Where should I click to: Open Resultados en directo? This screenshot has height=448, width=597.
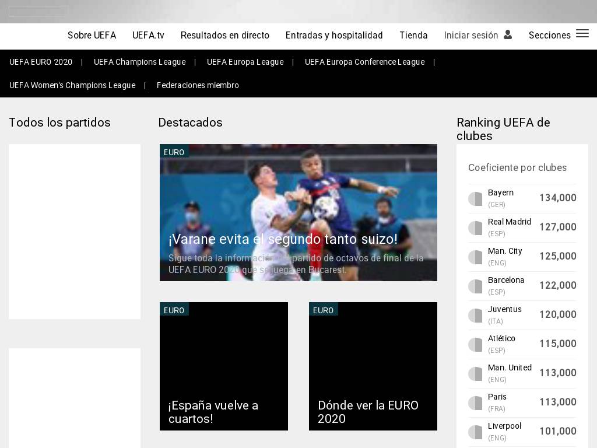[x=224, y=36]
